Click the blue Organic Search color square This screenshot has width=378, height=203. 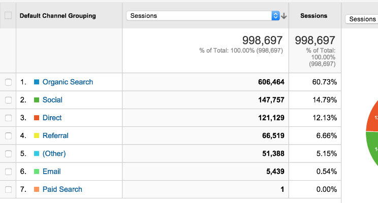coord(37,82)
